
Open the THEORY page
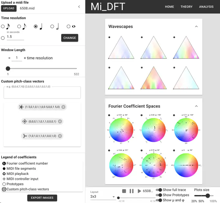(186, 7)
